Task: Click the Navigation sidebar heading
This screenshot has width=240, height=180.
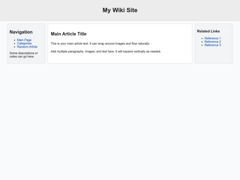Action: 21,32
